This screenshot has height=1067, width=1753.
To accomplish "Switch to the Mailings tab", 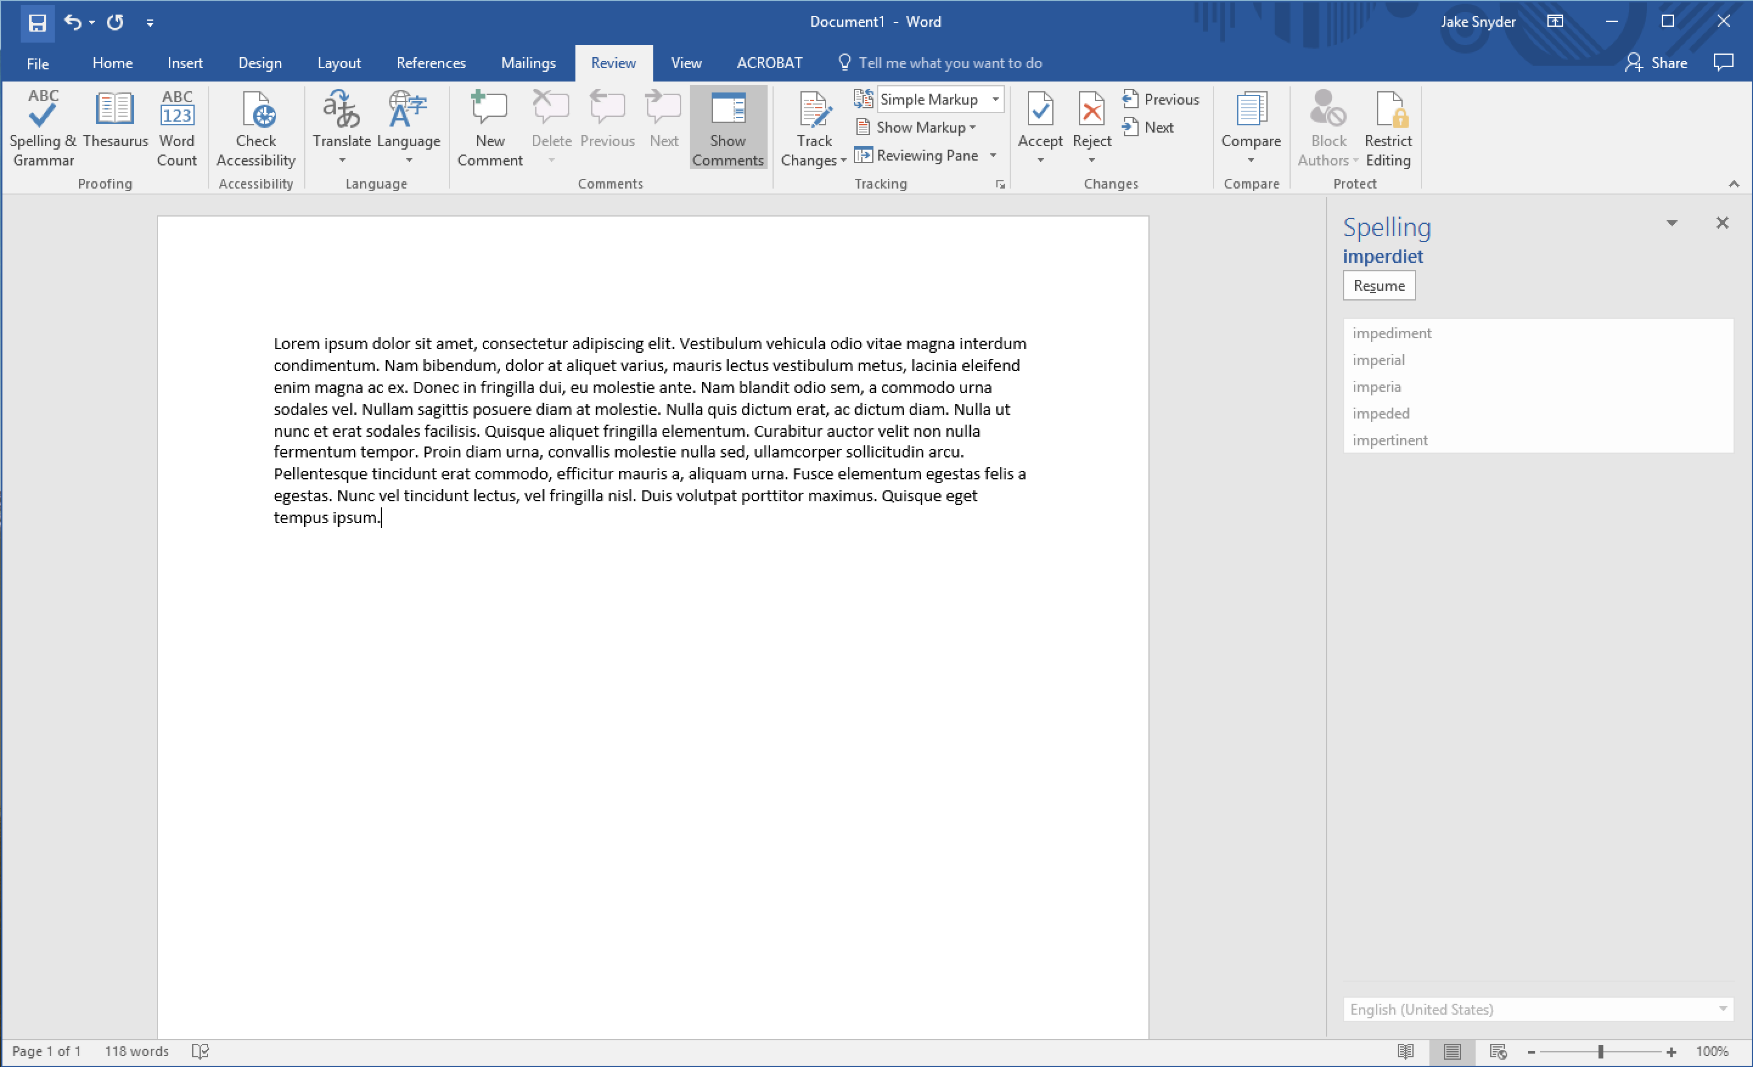I will pyautogui.click(x=528, y=63).
